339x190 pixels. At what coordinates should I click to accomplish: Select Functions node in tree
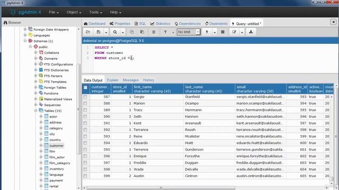[51, 93]
